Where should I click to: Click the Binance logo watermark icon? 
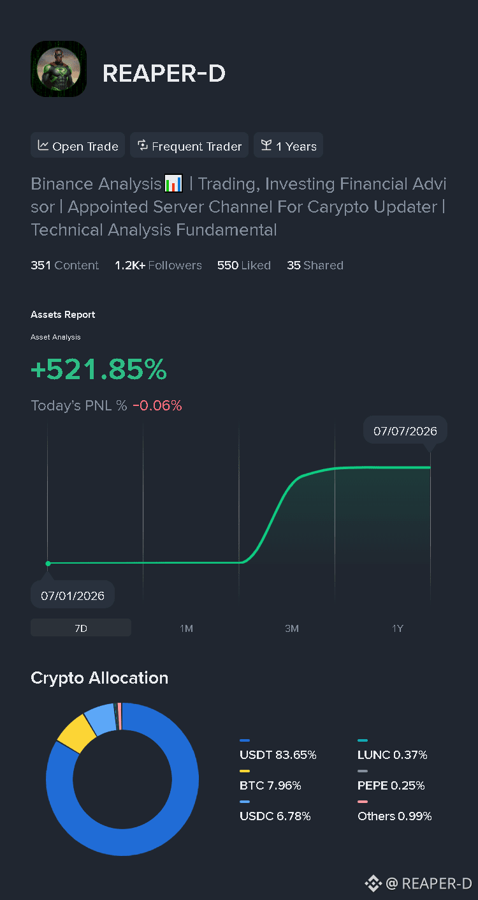click(373, 883)
